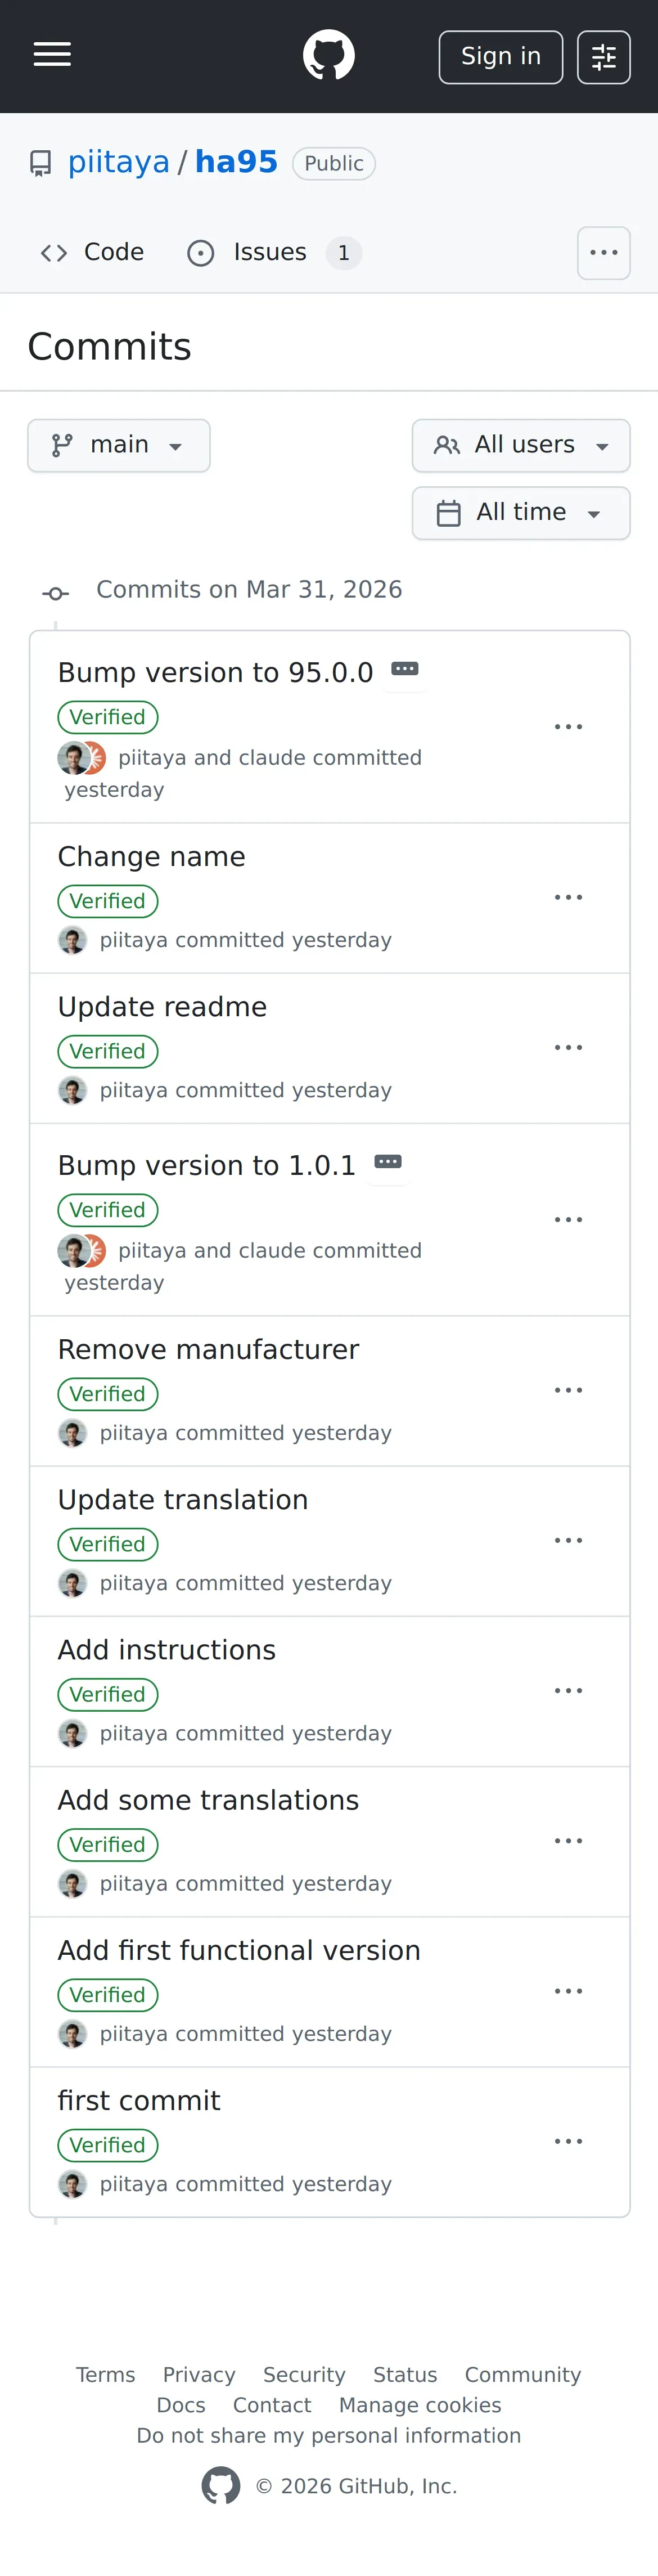Click piitaya avatar on Update translation commit

(x=72, y=1583)
